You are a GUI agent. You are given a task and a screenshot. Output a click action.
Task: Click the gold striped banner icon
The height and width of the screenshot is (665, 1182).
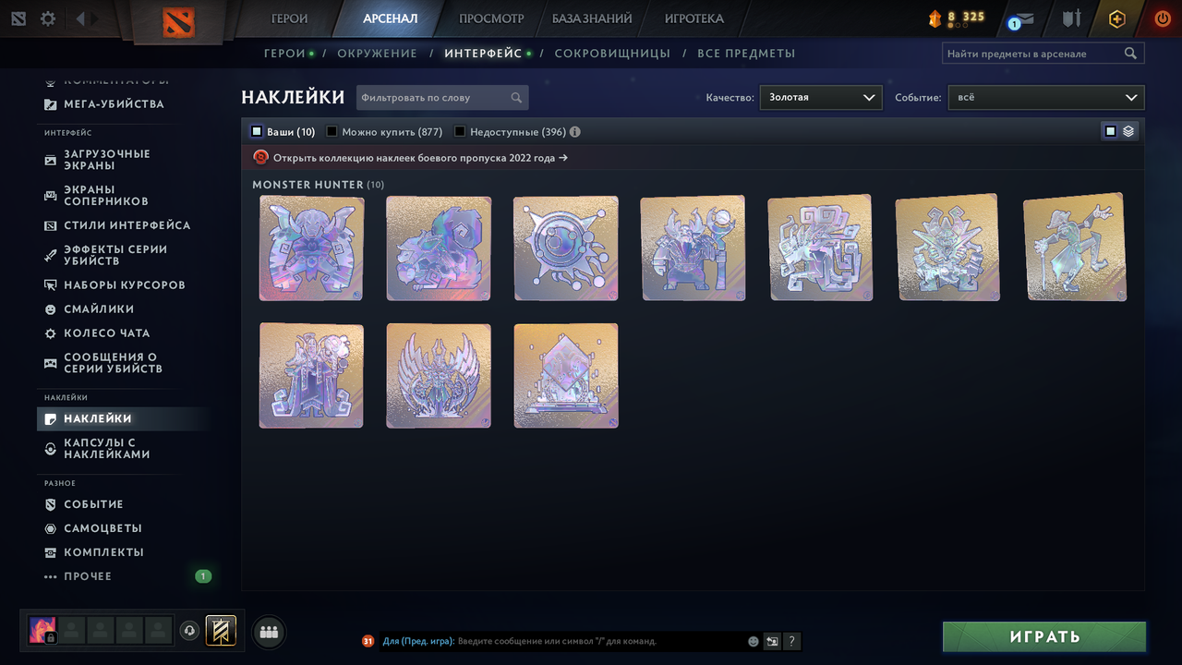[x=221, y=631]
